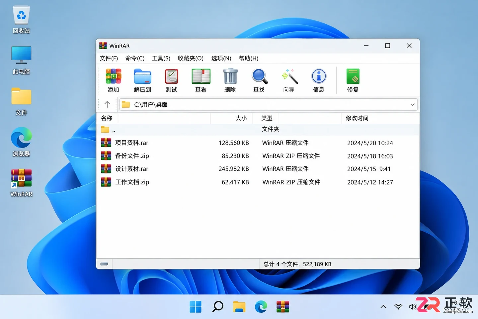478x319 pixels.
Task: Click the archive icon of 备份文件.zip
Action: 106,156
